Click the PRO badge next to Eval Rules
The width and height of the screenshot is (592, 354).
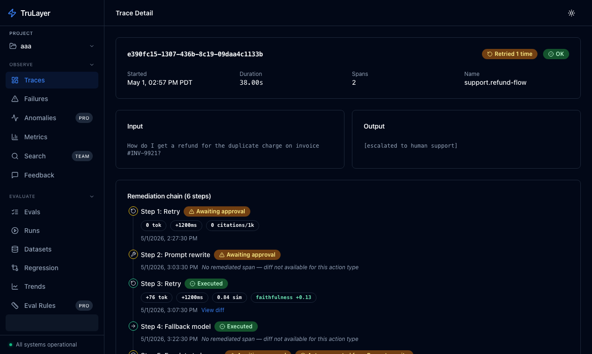point(84,306)
